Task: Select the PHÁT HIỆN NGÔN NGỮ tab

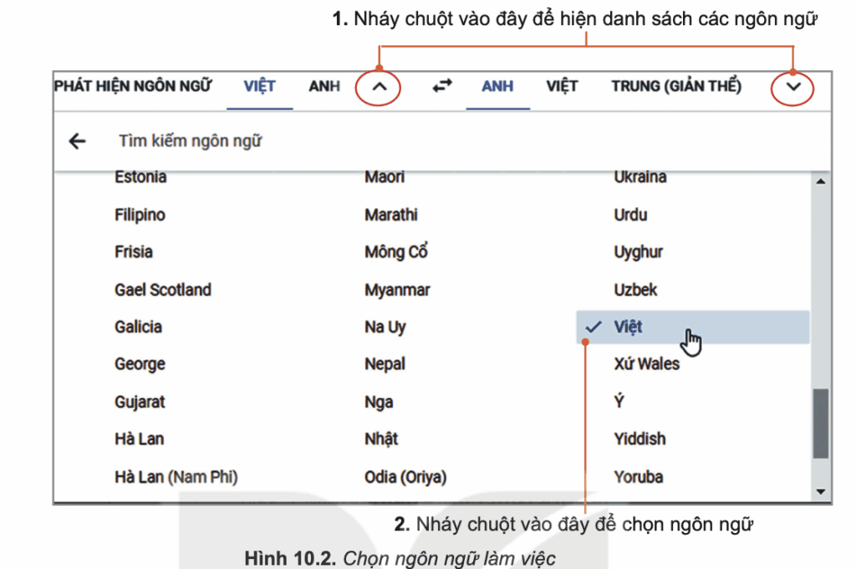Action: pyautogui.click(x=134, y=85)
